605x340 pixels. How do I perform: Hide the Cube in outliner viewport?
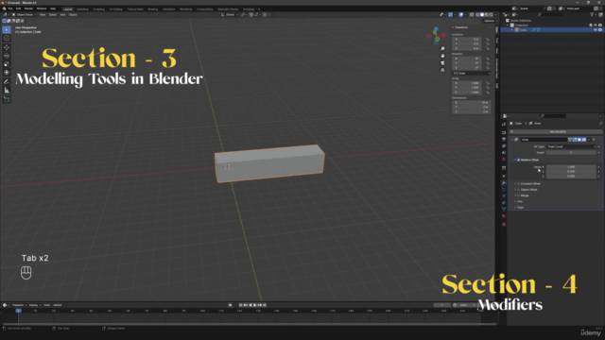595,29
